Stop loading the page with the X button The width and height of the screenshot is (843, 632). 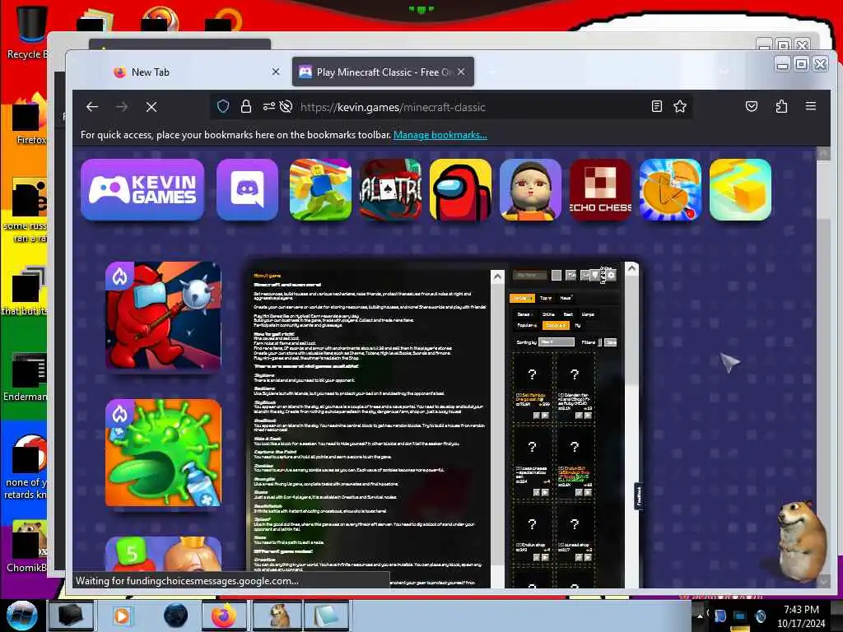[x=151, y=107]
